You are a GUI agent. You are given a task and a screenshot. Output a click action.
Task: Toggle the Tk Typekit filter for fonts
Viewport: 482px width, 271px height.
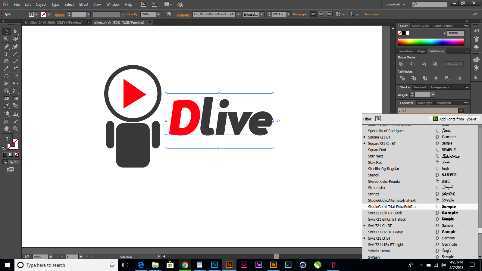coord(378,119)
